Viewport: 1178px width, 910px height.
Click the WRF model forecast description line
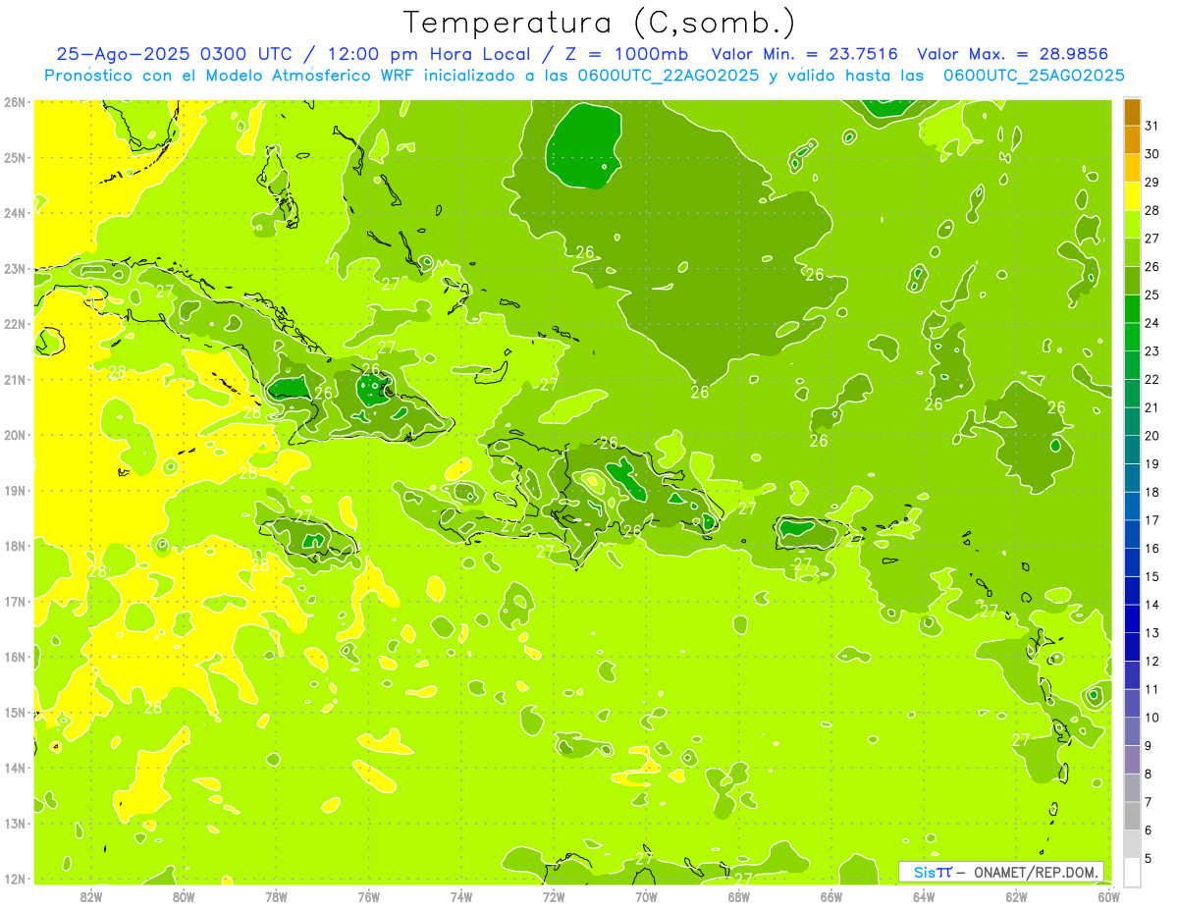[x=584, y=76]
